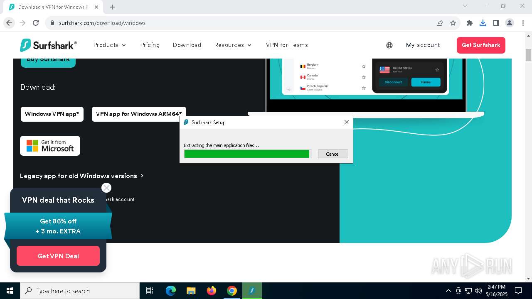Open Task View on taskbar
This screenshot has width=532, height=299.
pos(150,291)
